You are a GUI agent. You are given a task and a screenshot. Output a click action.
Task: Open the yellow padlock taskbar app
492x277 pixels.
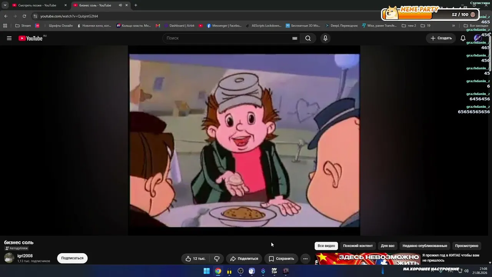tap(229, 271)
